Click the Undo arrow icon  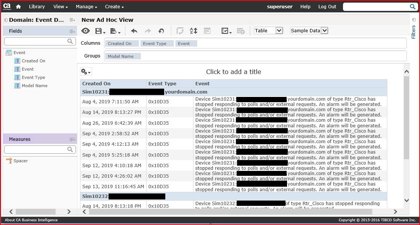(x=134, y=31)
